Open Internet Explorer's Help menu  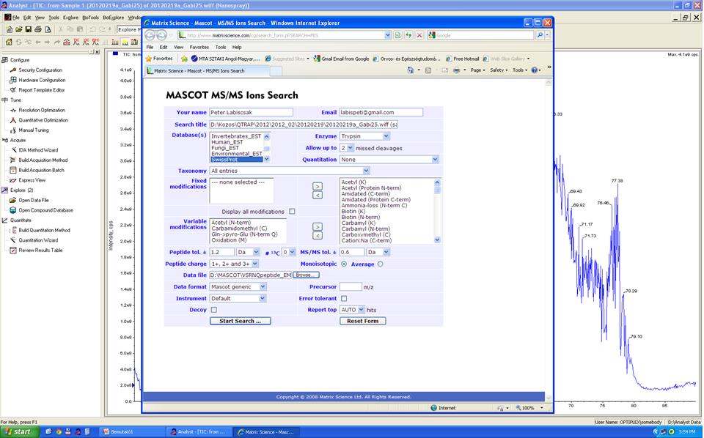237,47
